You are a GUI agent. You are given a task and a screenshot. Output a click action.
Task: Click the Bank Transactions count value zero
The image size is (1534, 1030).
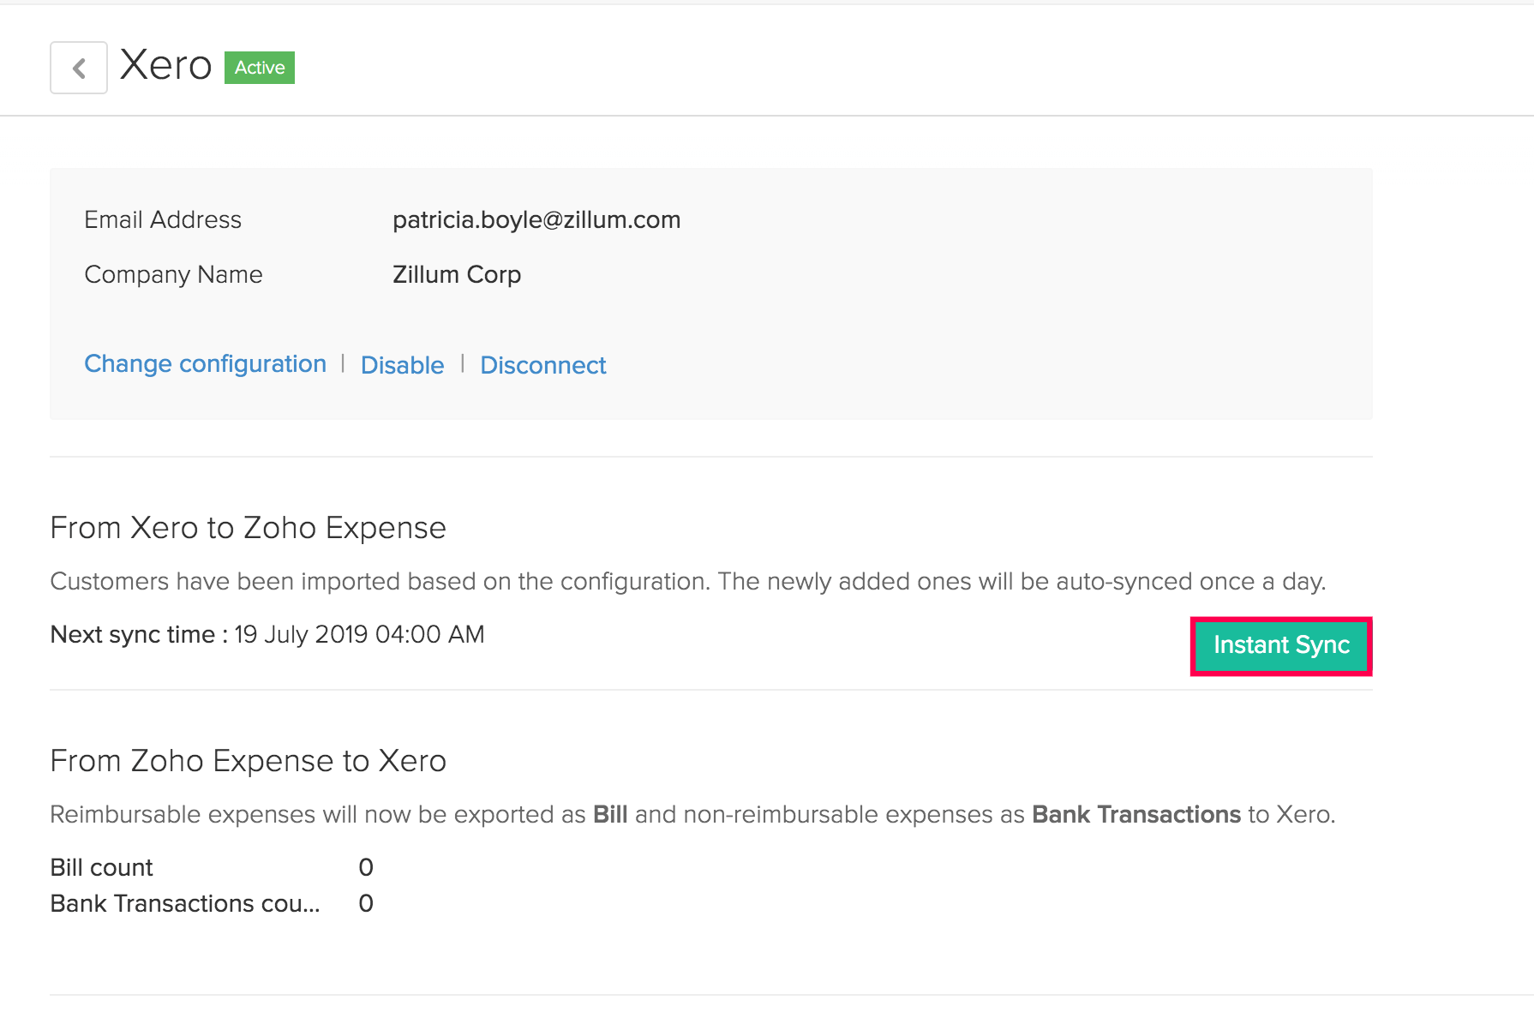click(366, 904)
